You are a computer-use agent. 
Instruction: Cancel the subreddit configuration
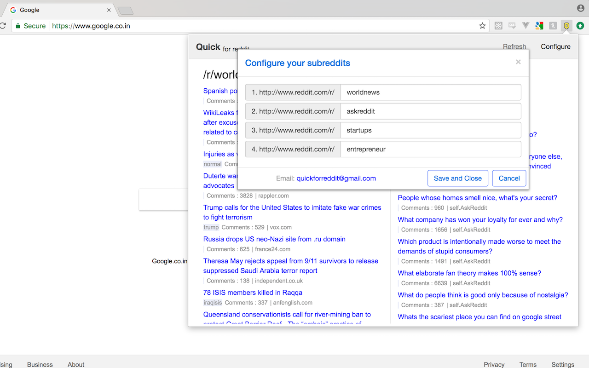point(509,178)
